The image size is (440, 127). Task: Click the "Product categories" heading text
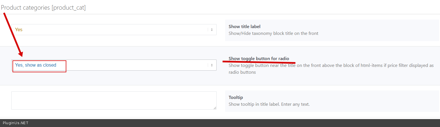[26, 8]
